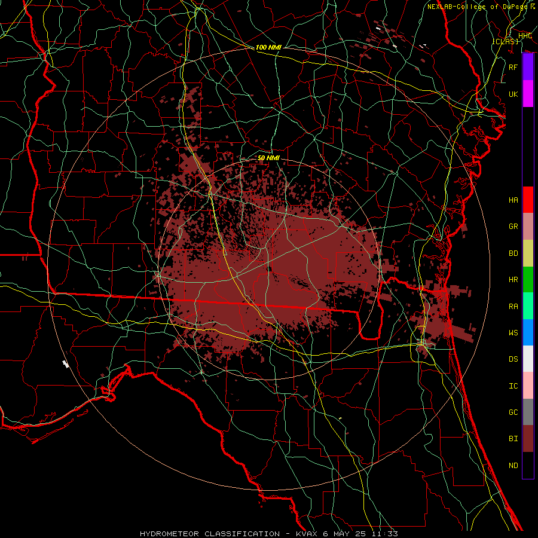This screenshot has height=538, width=538.
Task: Click the DS white legend swatch
Action: point(528,359)
